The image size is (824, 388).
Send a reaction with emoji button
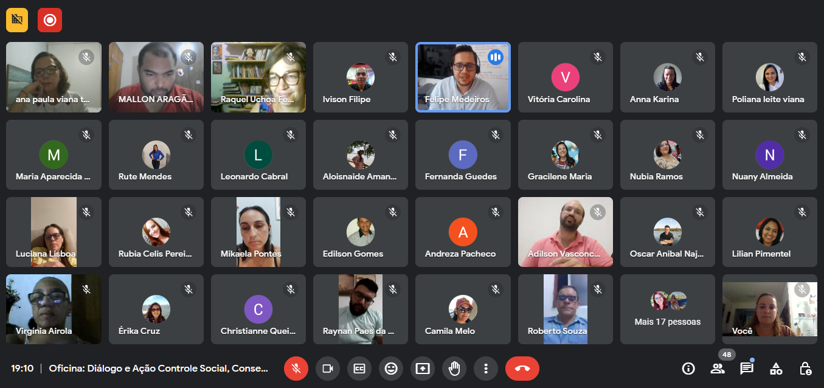point(391,369)
